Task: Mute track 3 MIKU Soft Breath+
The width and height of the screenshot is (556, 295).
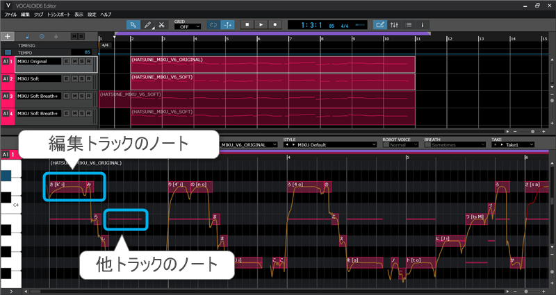Action: pyautogui.click(x=74, y=96)
